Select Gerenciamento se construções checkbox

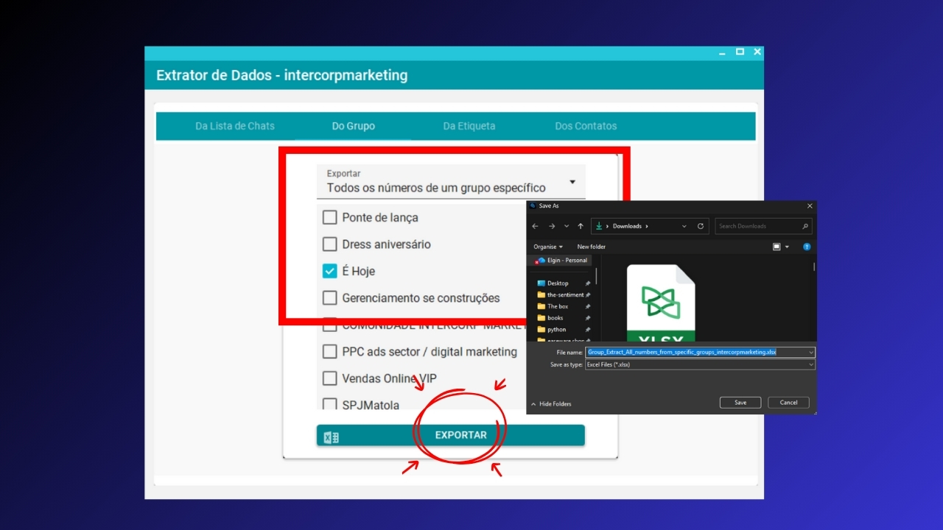point(329,298)
